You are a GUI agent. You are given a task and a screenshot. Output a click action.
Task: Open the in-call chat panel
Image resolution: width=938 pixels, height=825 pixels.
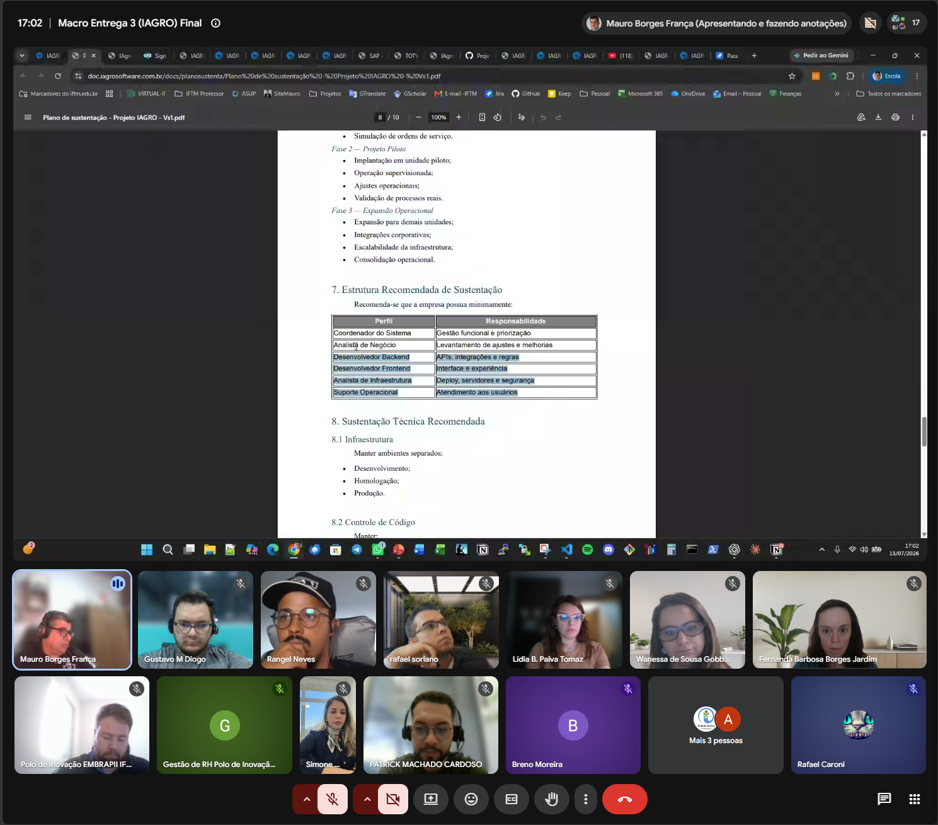(x=884, y=799)
